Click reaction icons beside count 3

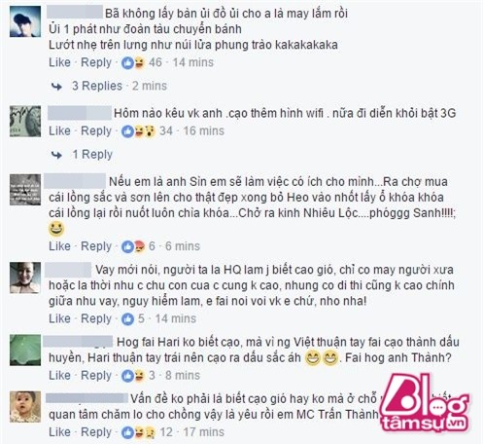(x=133, y=376)
